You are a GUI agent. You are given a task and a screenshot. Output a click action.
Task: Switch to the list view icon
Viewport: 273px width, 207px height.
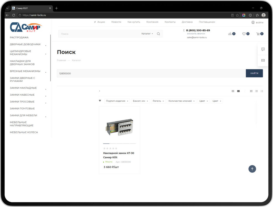tap(256, 91)
